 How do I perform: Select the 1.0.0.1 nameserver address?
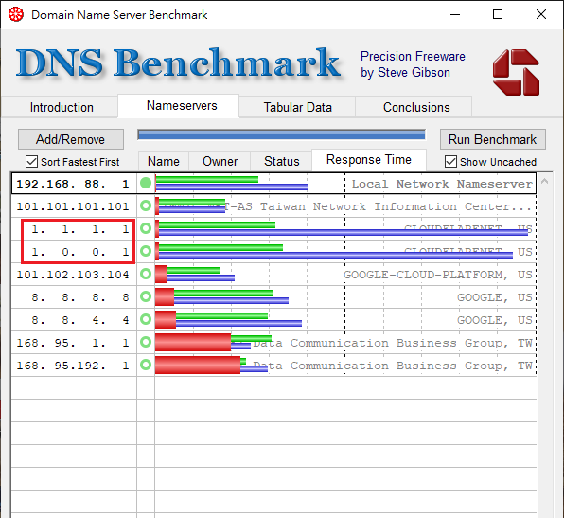click(80, 252)
